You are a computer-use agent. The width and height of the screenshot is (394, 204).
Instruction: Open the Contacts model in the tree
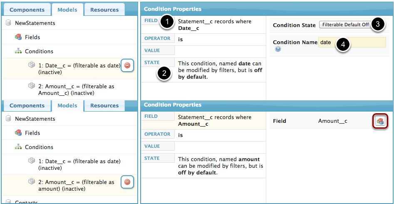click(x=27, y=202)
